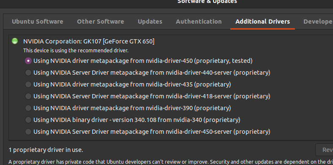Select the nvidia-driver-435 radio button
Image resolution: width=333 pixels, height=165 pixels.
tap(28, 84)
